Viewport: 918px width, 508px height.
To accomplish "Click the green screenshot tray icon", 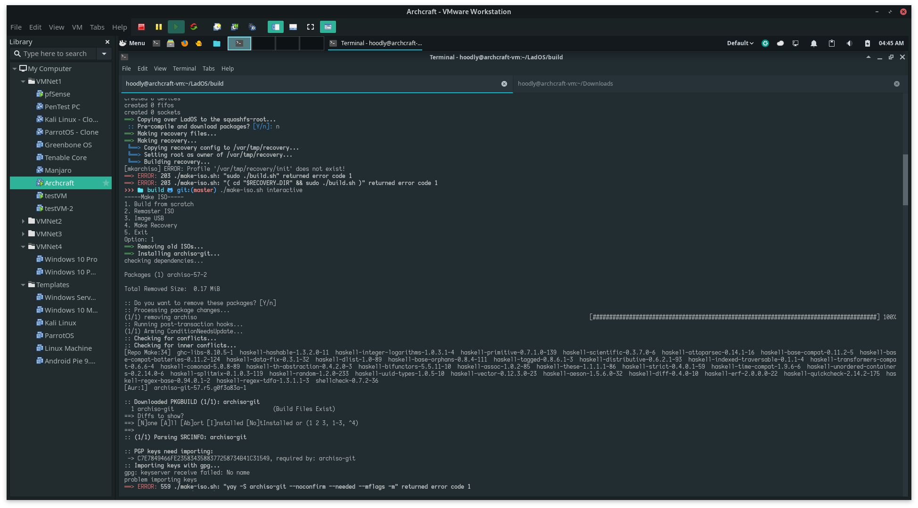I will tap(765, 43).
